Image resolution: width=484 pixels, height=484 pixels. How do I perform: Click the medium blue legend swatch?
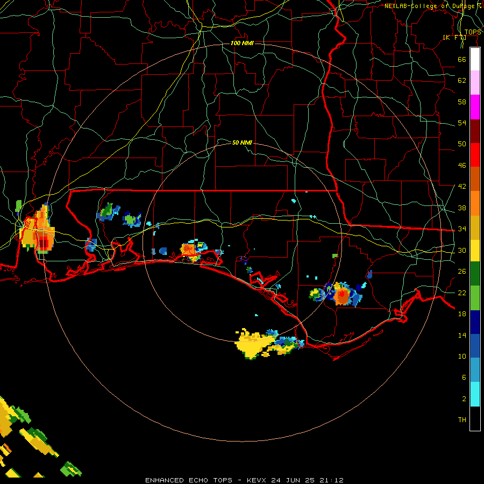pos(475,346)
